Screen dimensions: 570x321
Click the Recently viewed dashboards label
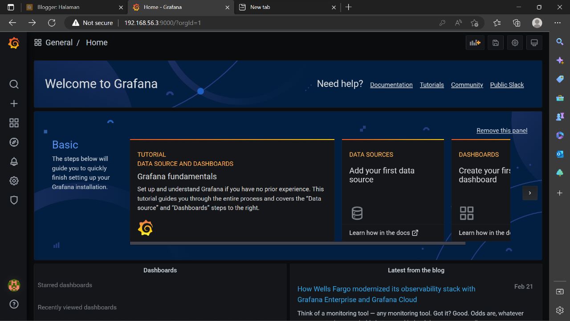click(77, 307)
